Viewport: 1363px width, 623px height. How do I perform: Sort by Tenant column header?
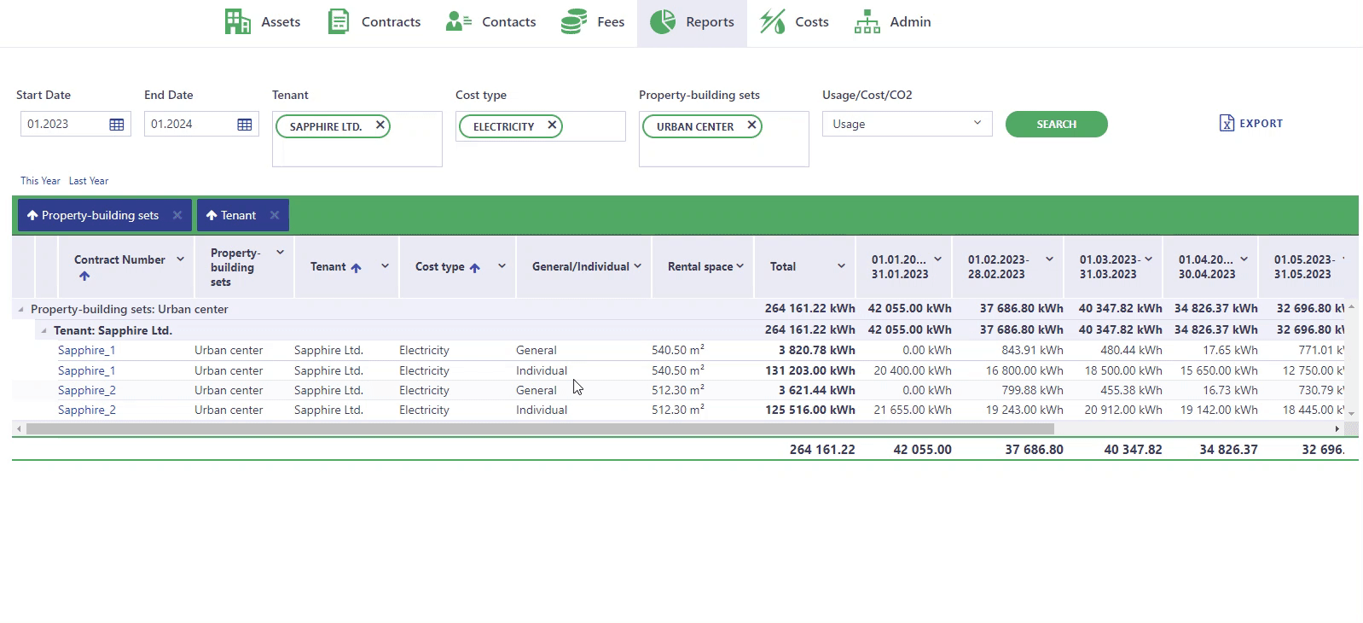[x=328, y=266]
